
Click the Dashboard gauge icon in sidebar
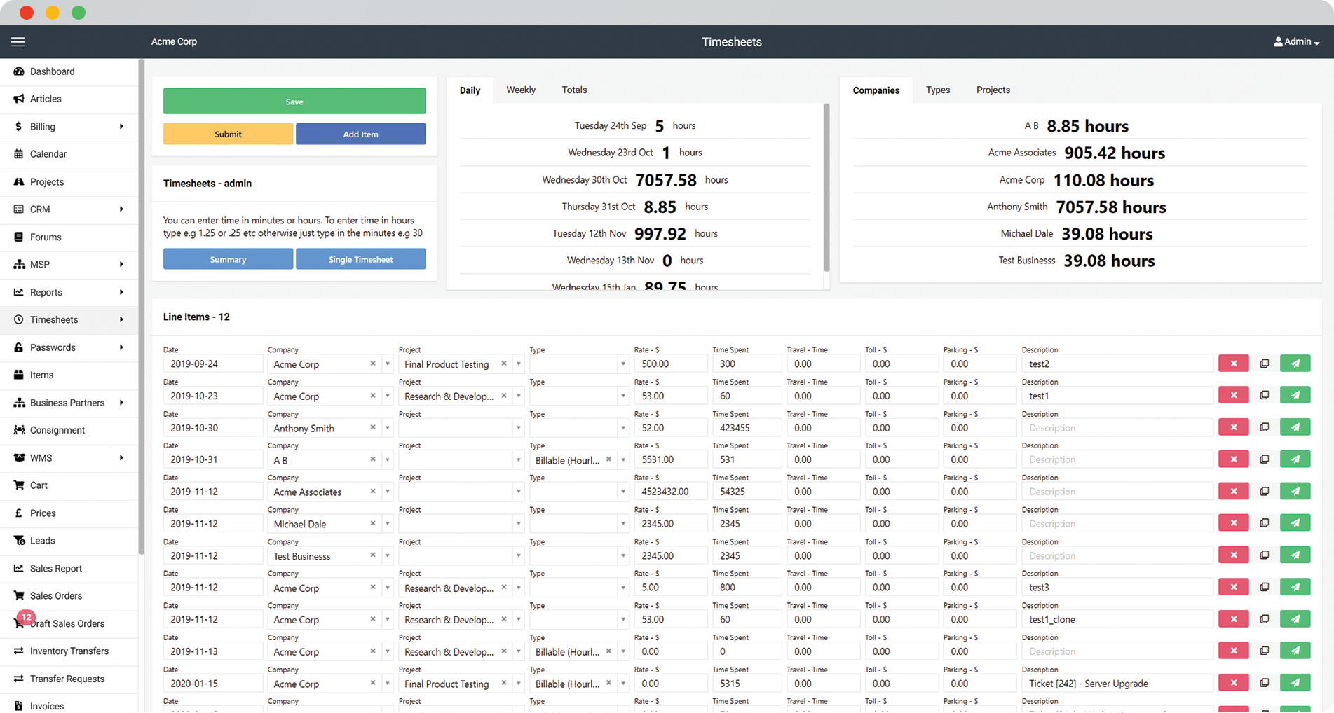(x=19, y=71)
